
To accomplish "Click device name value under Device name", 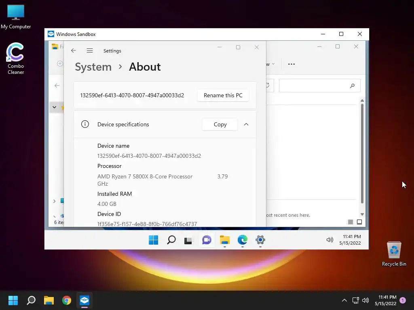I will 149,156.
